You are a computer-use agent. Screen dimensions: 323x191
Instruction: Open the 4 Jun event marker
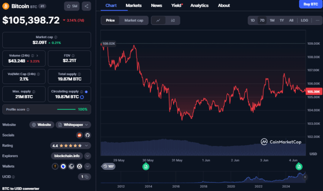point(299,167)
